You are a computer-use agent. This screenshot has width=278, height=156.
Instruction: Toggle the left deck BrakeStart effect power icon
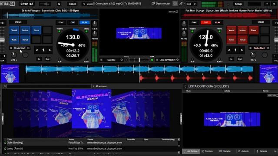pos(28,48)
